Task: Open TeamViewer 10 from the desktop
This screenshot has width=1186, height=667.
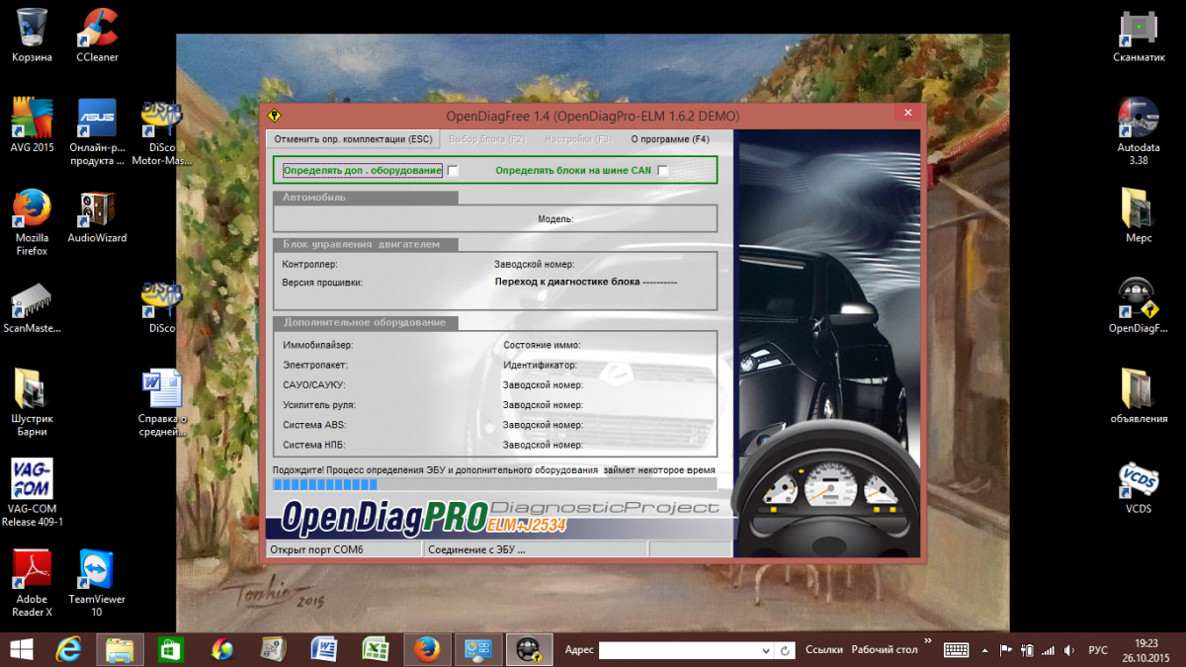Action: tap(97, 571)
